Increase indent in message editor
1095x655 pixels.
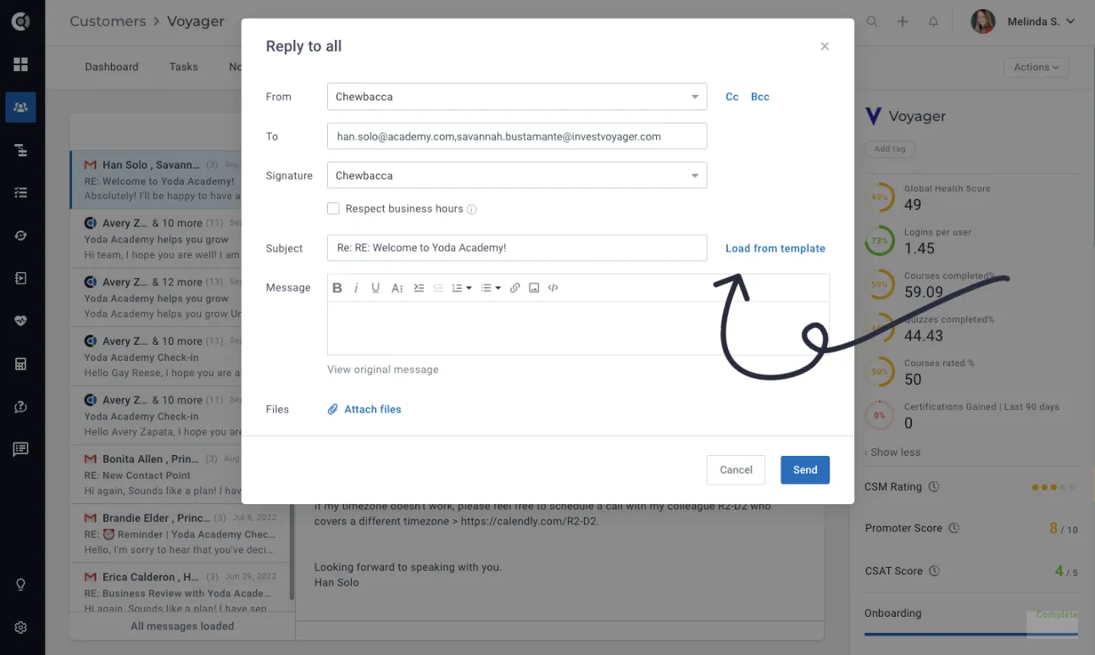[x=419, y=288]
